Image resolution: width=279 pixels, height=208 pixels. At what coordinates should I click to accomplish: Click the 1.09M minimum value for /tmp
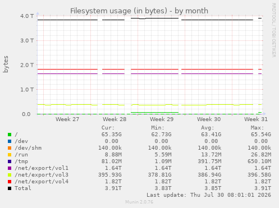(163, 161)
